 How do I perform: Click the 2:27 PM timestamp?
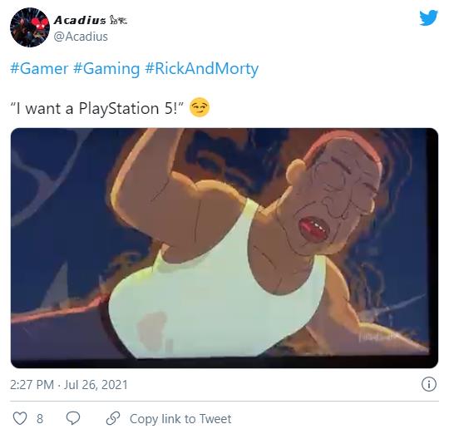pyautogui.click(x=32, y=384)
